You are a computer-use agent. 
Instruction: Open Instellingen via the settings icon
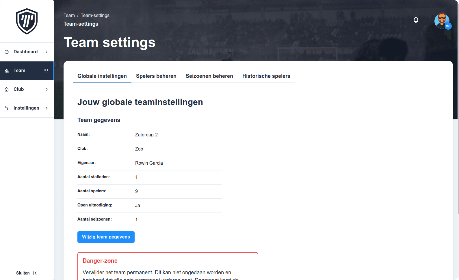6,108
